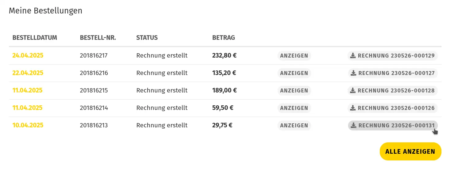Open the 10.04.2025 order date link
The image size is (454, 169).
(28, 126)
